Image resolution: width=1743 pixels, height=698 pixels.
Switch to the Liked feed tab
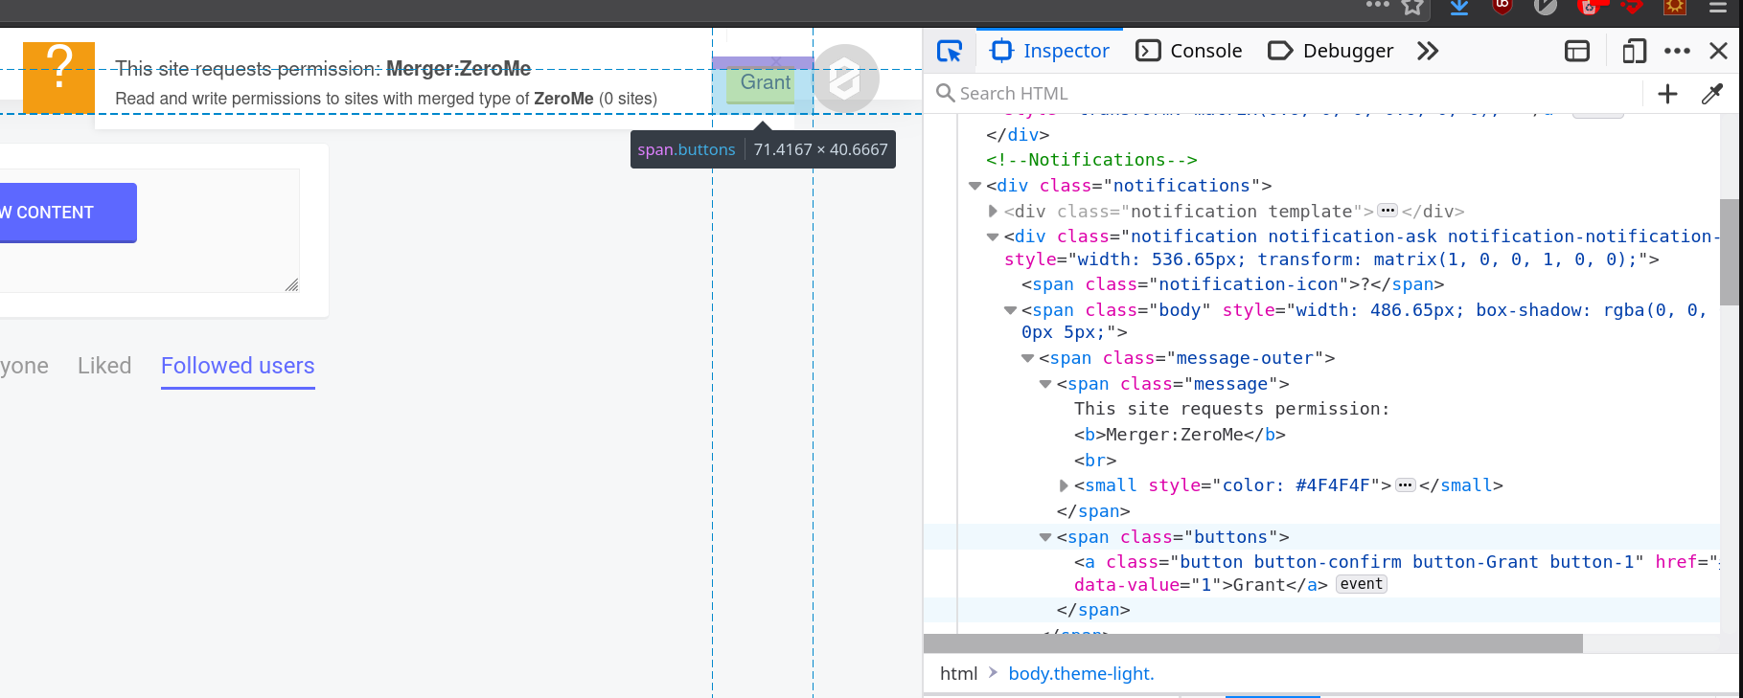(104, 366)
